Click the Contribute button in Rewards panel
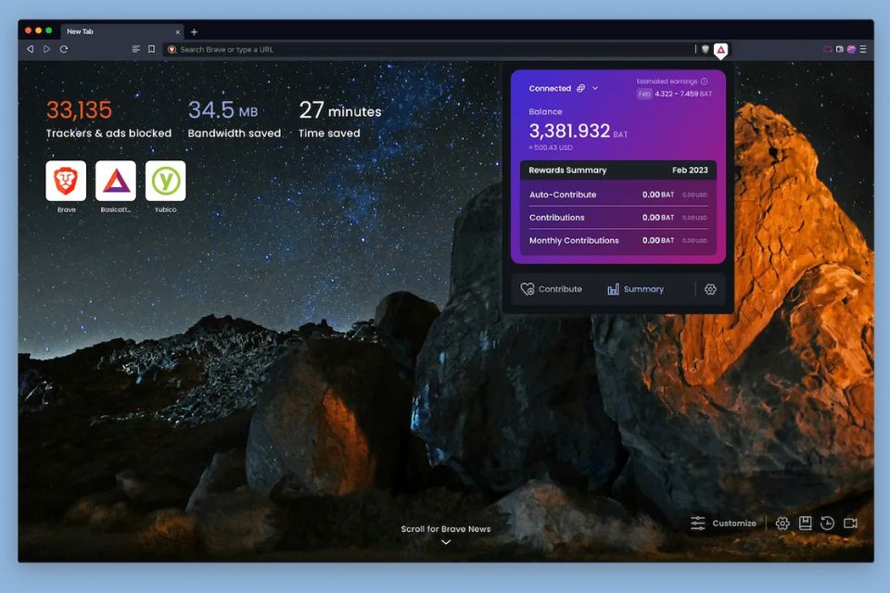Screen dimensions: 890x593 [x=551, y=289]
